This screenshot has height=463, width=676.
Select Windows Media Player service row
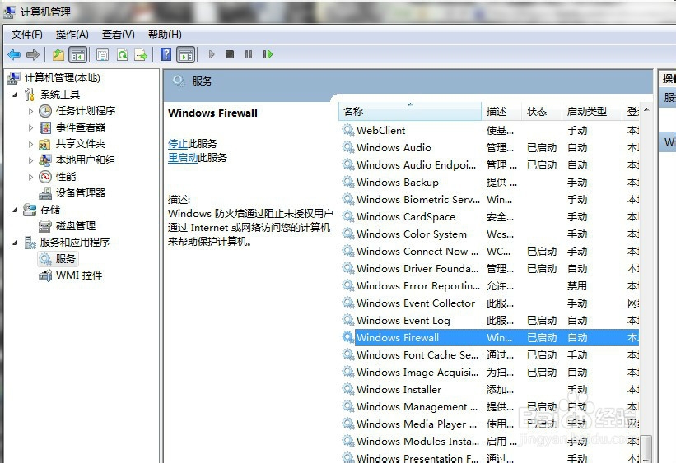[x=490, y=424]
